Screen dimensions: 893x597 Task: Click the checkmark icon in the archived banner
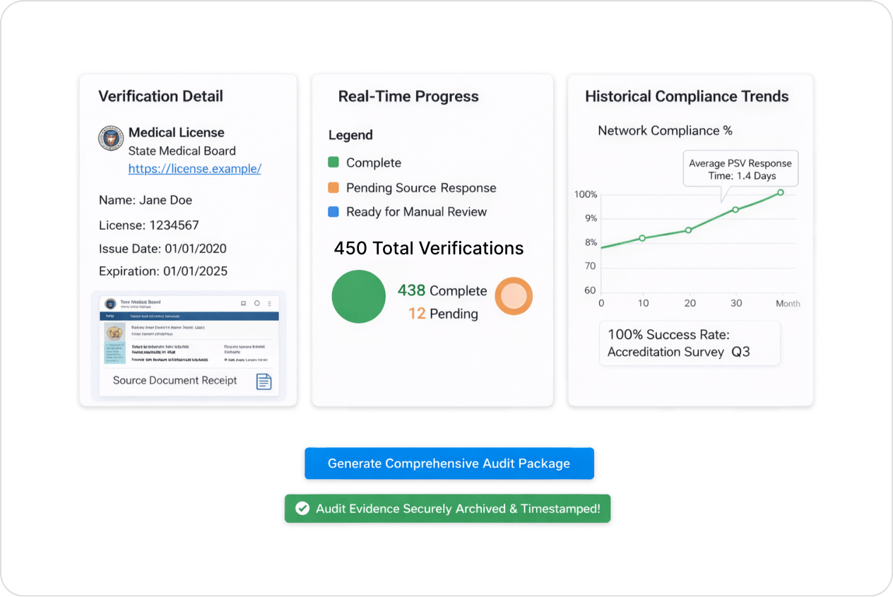(x=303, y=509)
